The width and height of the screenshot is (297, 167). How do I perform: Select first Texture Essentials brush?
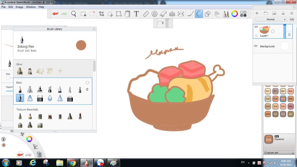[x=20, y=116]
